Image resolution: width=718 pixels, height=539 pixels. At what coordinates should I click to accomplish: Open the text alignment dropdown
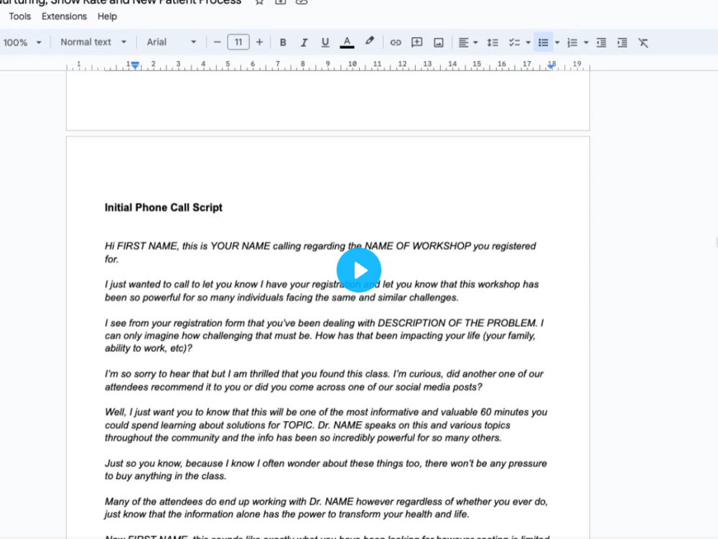[468, 42]
